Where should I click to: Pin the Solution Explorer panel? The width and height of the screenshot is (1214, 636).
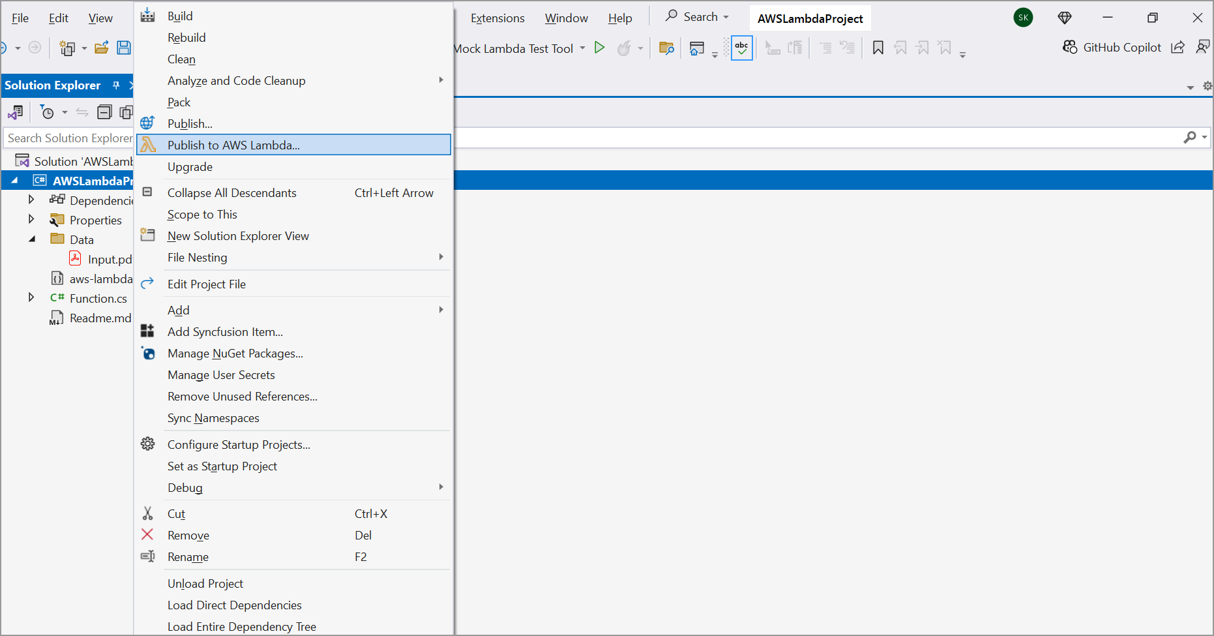pyautogui.click(x=116, y=85)
